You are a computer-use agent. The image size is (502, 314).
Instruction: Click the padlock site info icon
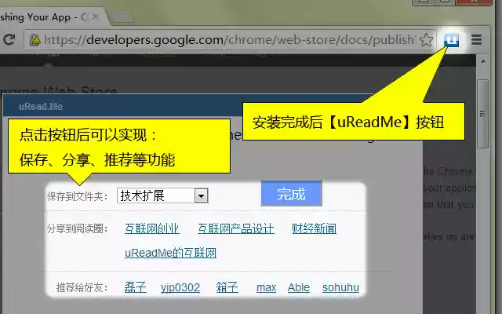35,40
